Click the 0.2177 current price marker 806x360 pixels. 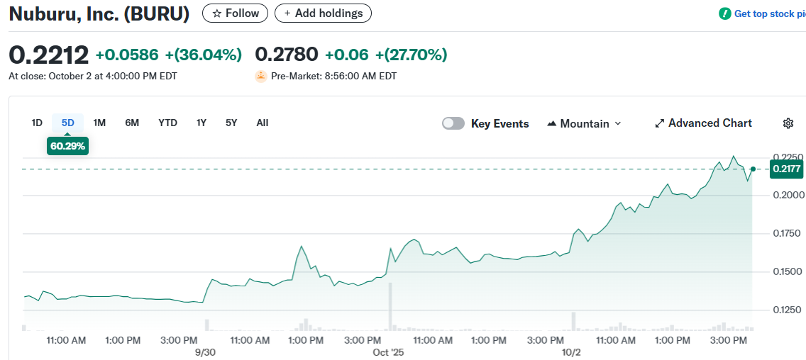click(x=786, y=169)
